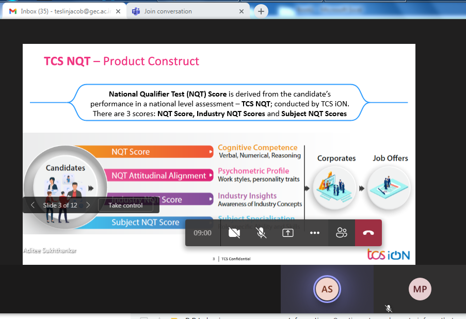This screenshot has width=466, height=319.
Task: Click the presenter name Aditee Sukhthankar
Action: click(x=50, y=250)
